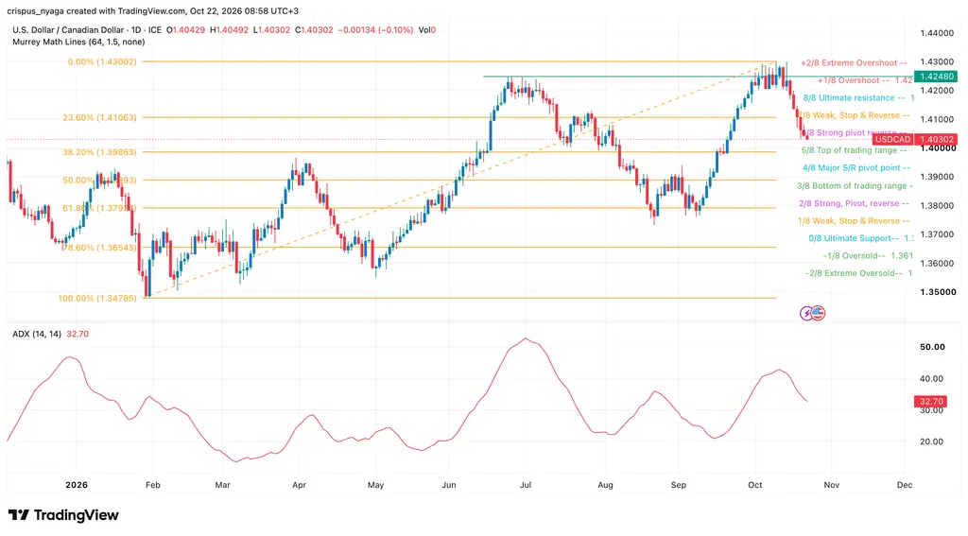The width and height of the screenshot is (968, 536).
Task: Click the red USDCAD 1.40302 price tag
Action: tap(915, 140)
